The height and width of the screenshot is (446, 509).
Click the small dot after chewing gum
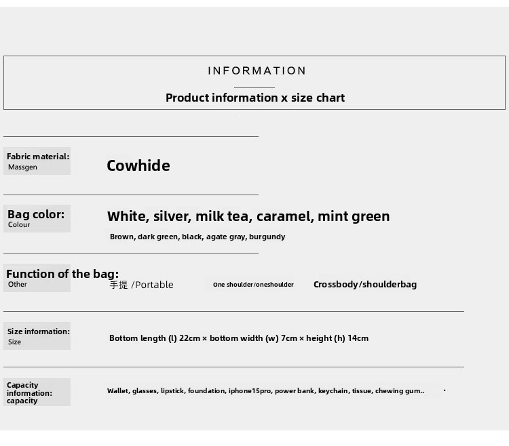[445, 390]
